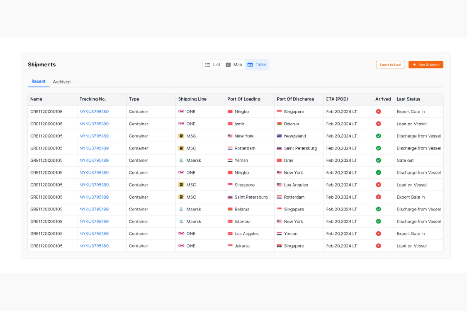Viewport: 467px width, 311px height.
Task: Click Rotterdam port of discharge cell
Action: click(x=299, y=197)
